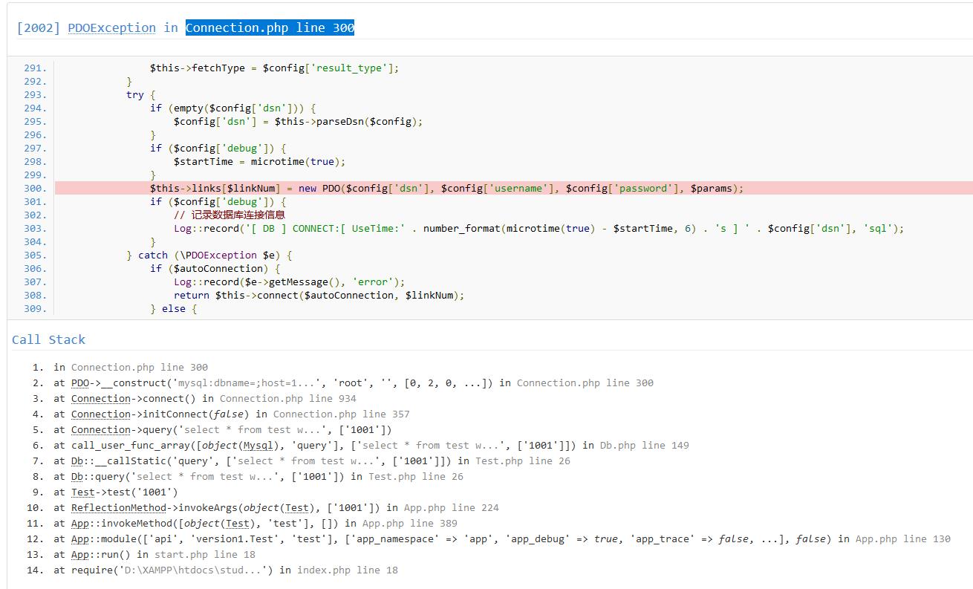Click the fetchType assignment on line 291
973x589 pixels.
[x=274, y=68]
